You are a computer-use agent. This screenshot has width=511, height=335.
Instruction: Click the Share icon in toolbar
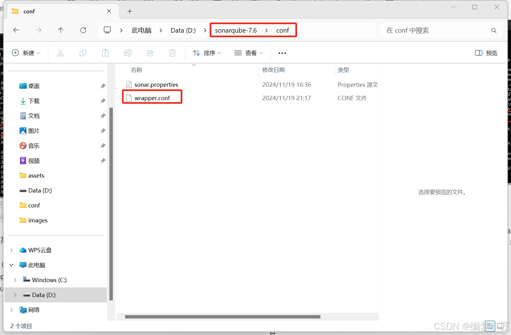[x=150, y=53]
